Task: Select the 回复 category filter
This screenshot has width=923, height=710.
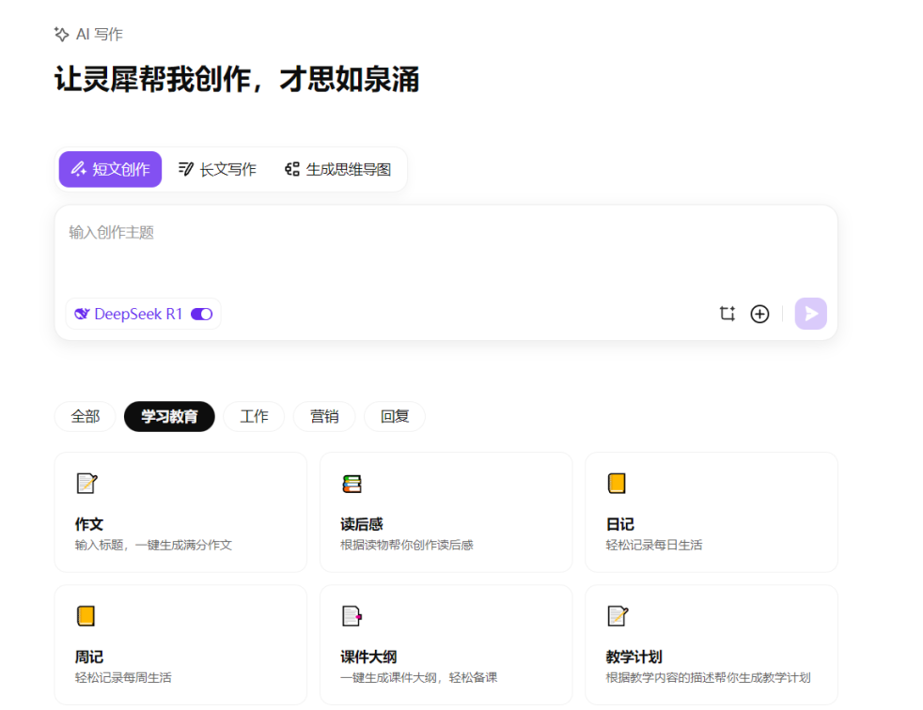Action: tap(395, 417)
